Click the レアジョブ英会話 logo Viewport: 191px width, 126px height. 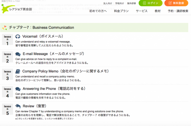15,9
